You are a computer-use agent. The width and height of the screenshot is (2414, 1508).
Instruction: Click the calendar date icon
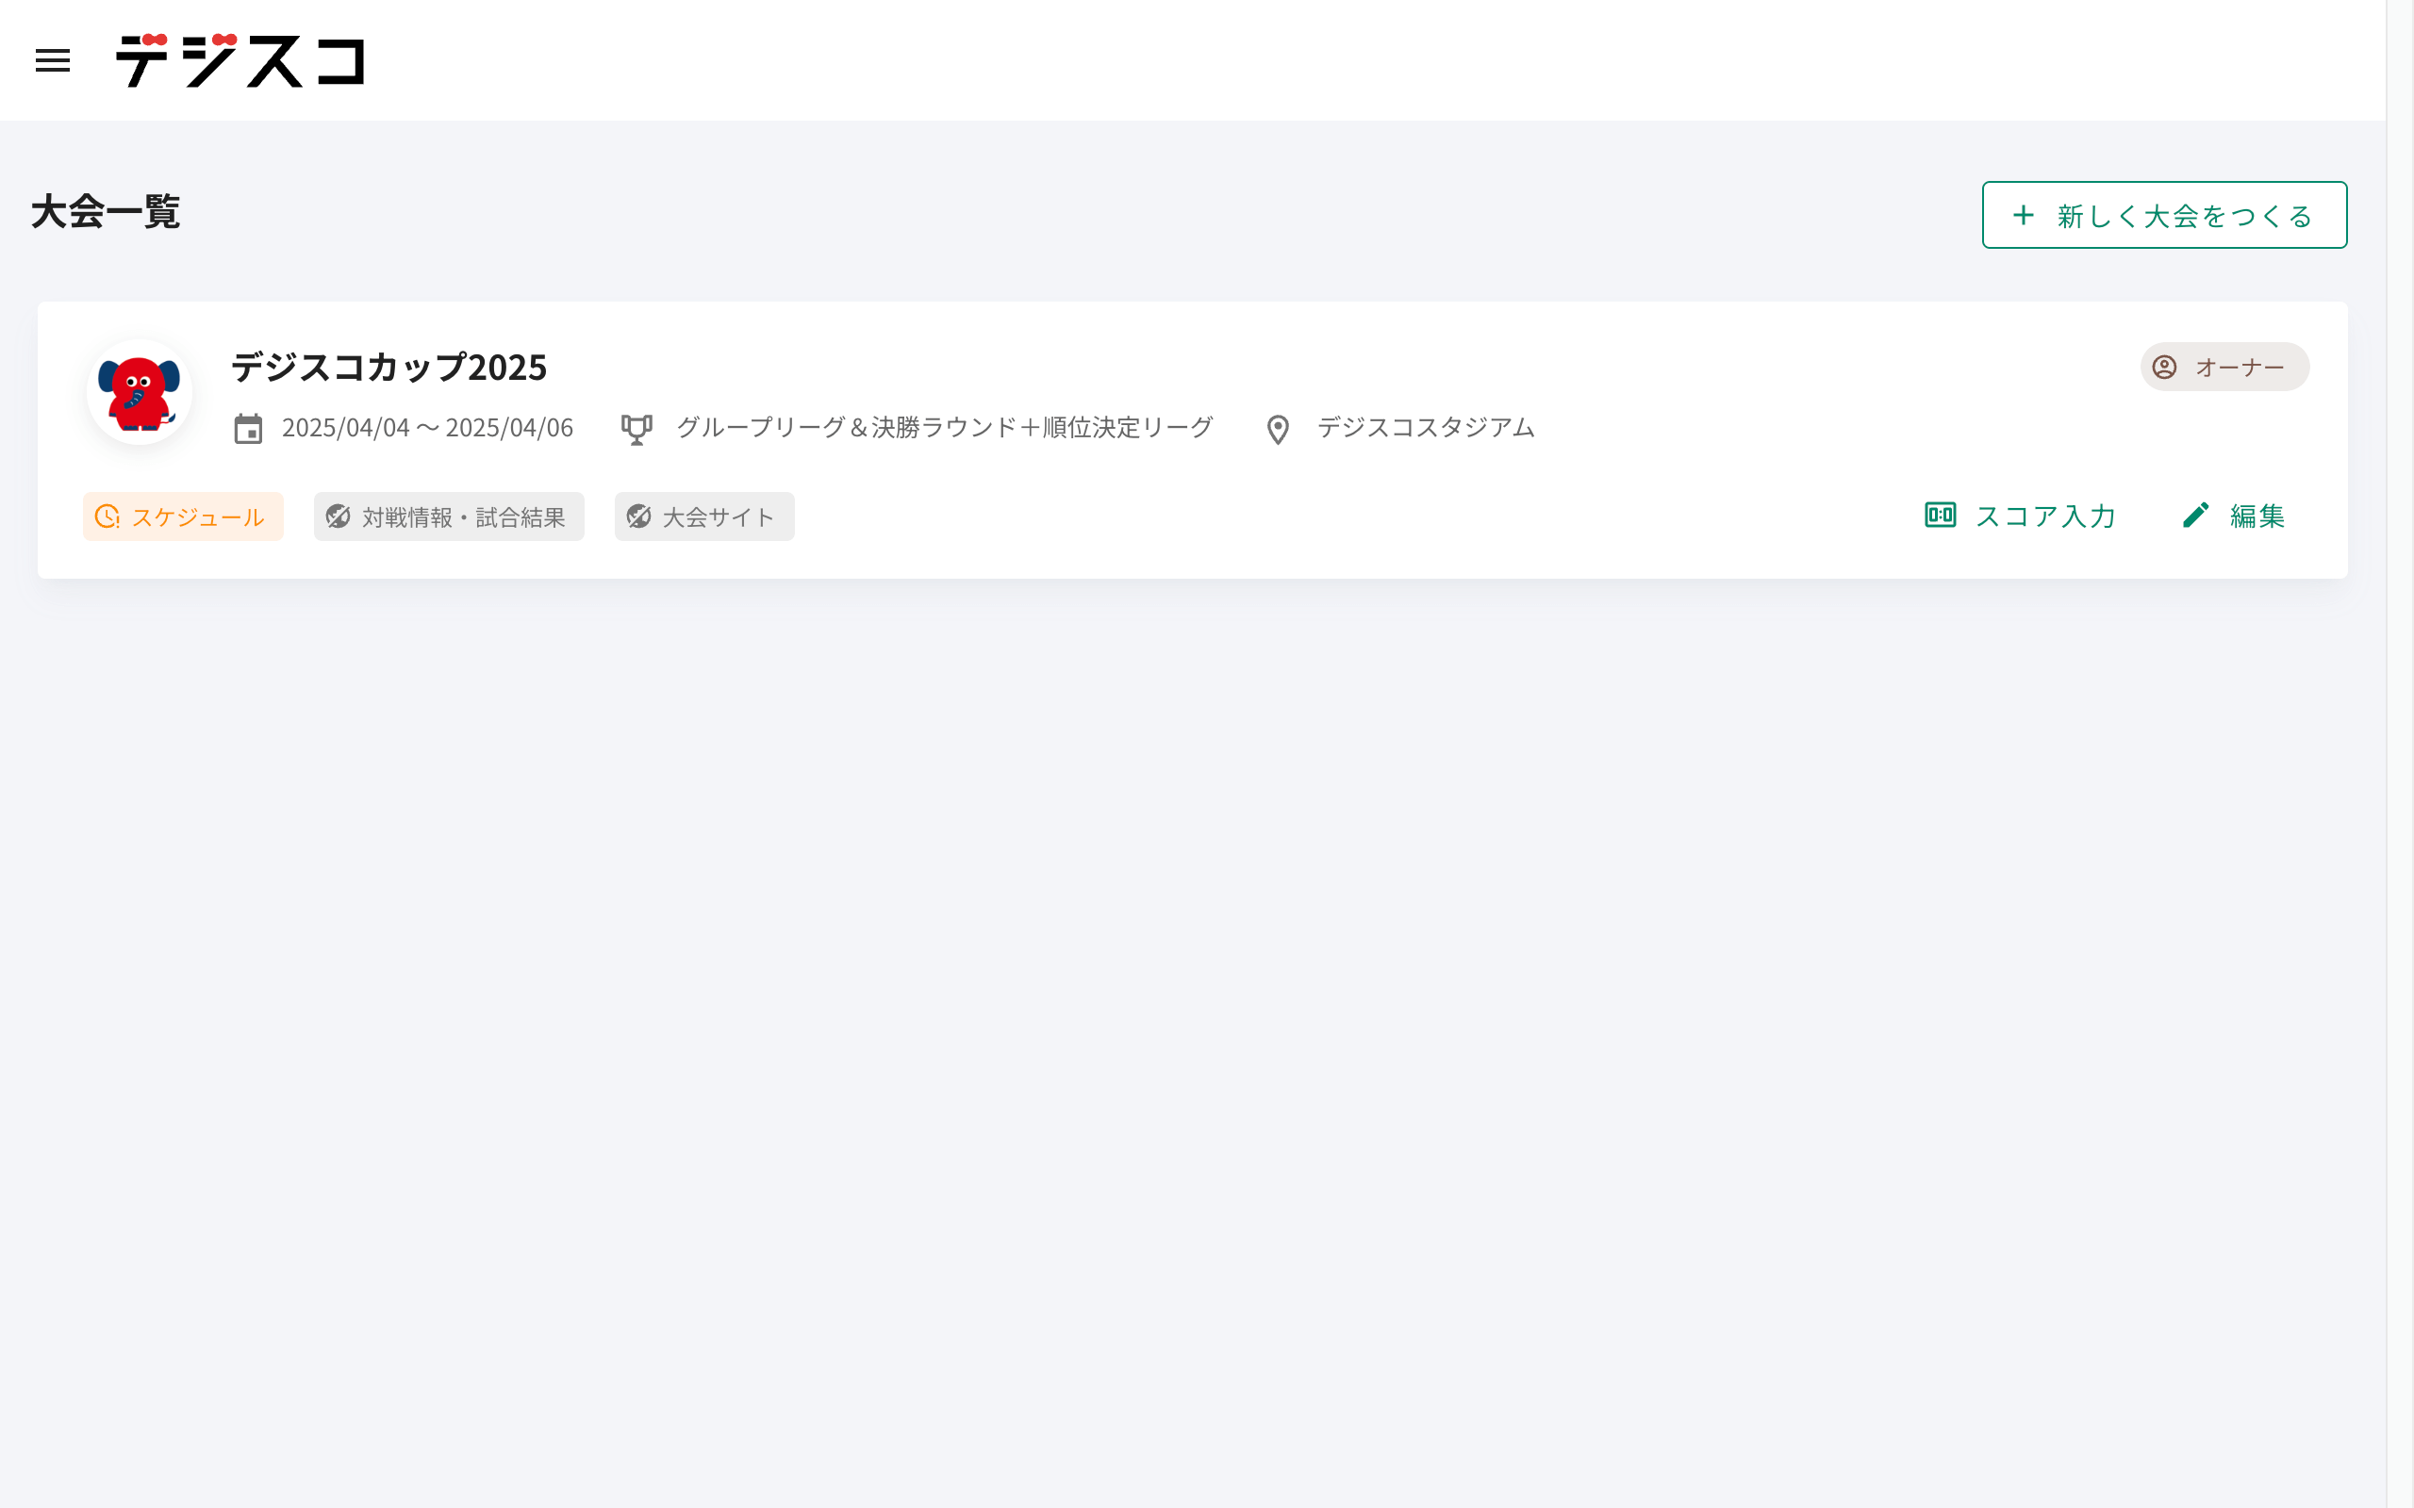[248, 429]
